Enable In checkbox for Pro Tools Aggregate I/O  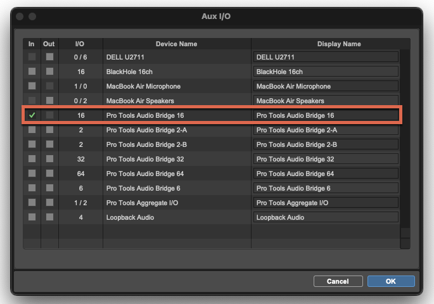[32, 203]
